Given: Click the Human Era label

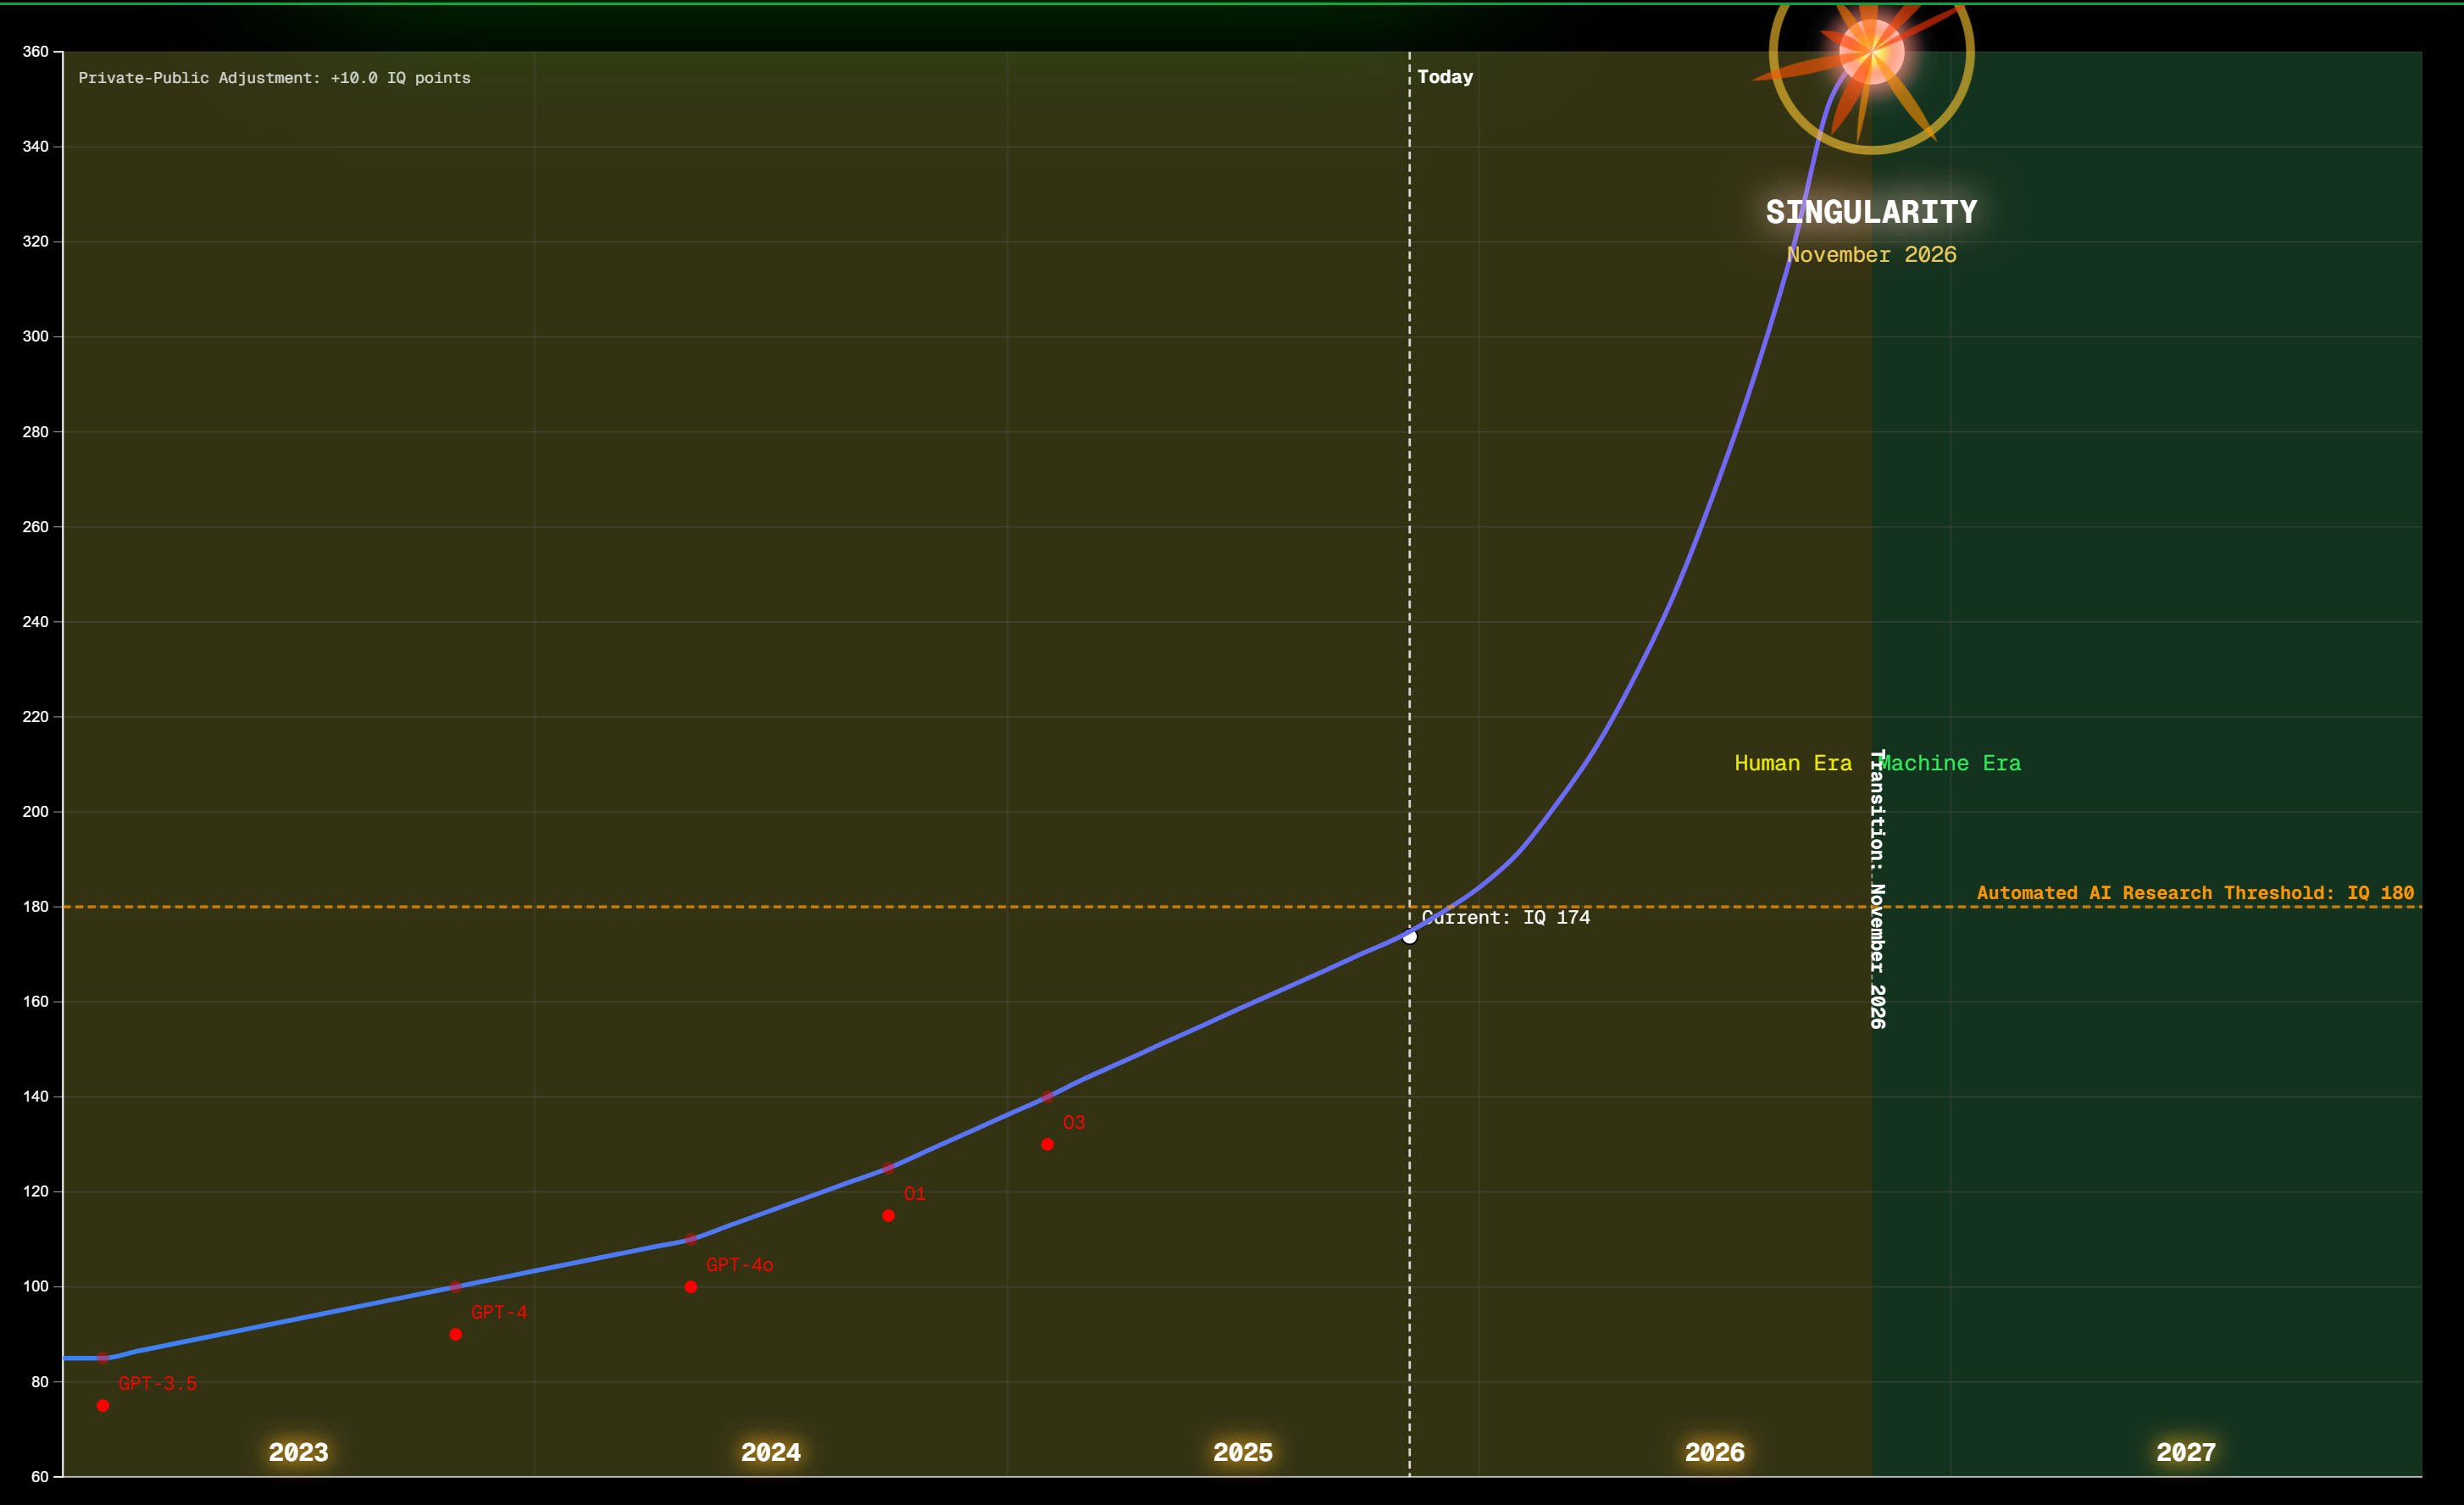Looking at the screenshot, I should tap(1792, 763).
